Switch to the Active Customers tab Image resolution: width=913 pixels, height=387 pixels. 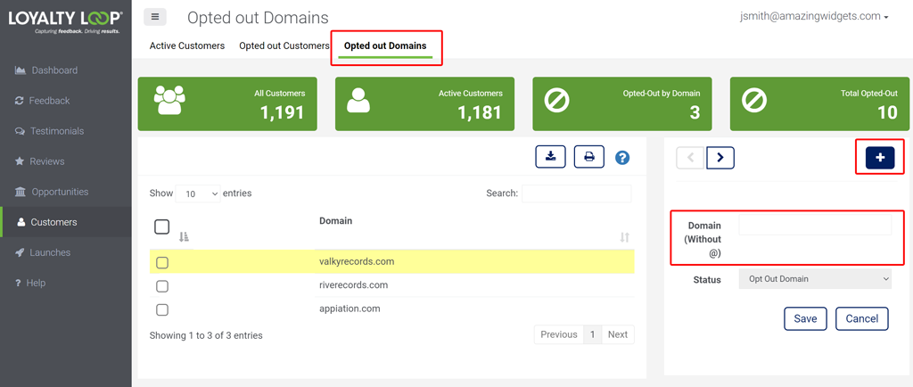[187, 46]
